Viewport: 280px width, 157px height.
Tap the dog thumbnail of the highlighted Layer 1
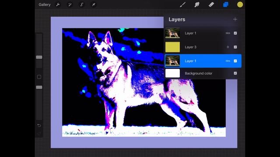pos(172,61)
